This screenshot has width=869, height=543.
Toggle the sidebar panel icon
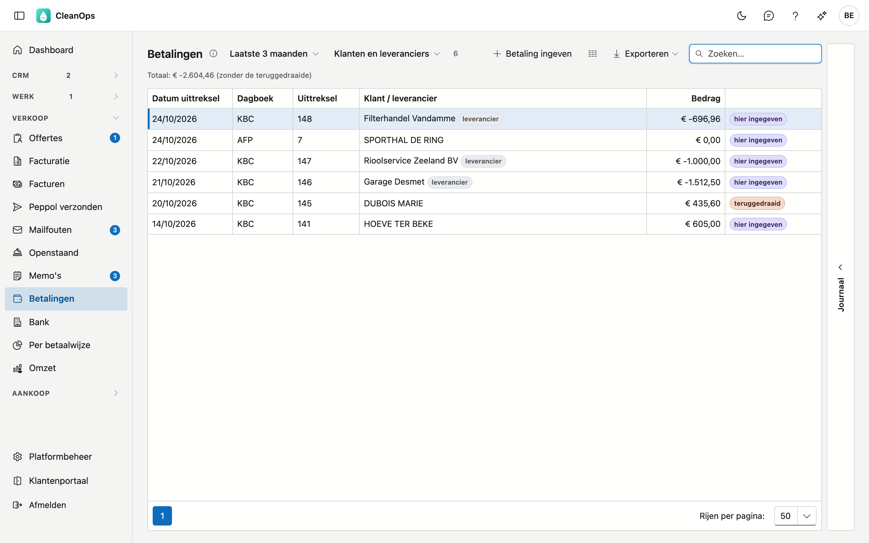(x=19, y=16)
